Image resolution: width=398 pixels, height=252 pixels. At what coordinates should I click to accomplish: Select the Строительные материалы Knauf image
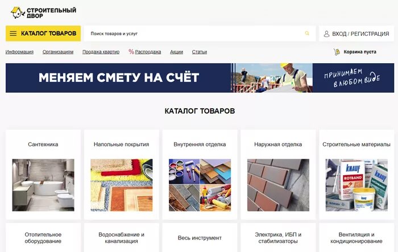tap(356, 185)
